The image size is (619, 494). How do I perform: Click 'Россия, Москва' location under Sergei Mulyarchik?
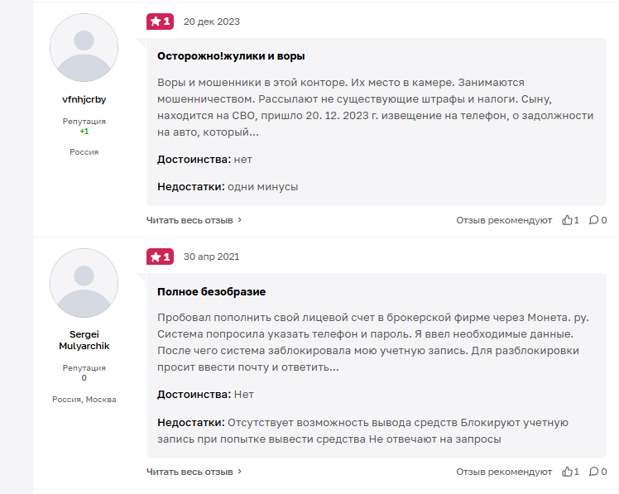(x=84, y=399)
